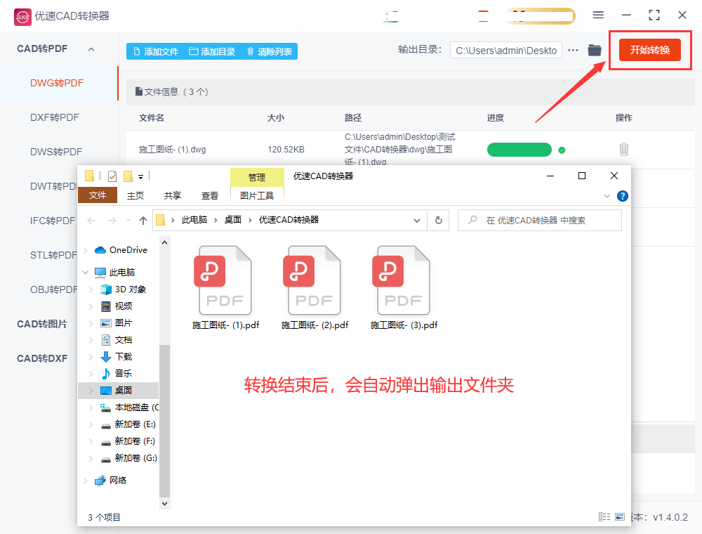Viewport: 702px width, 534px height.
Task: Open the 文件 tab in Explorer ribbon
Action: click(97, 195)
